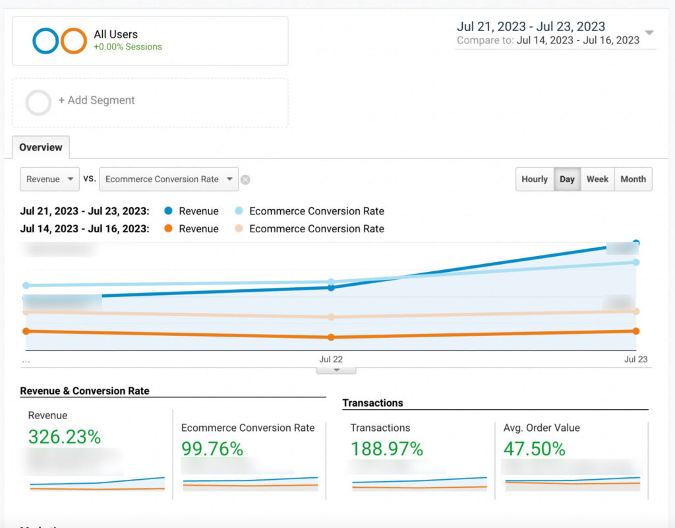Screen dimensions: 675x528
Task: Click the Jul 23 Revenue data point
Action: click(x=636, y=243)
